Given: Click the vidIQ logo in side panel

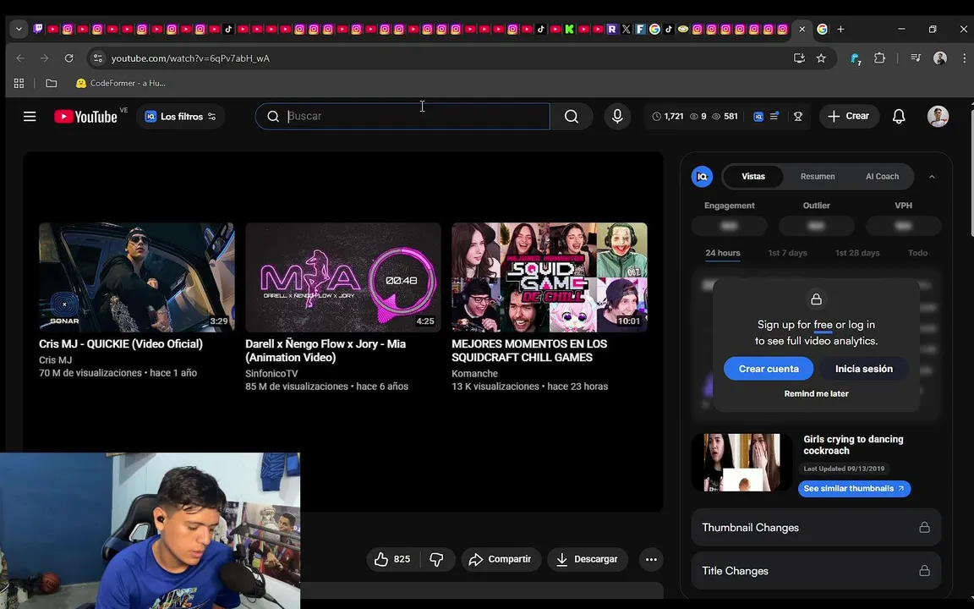Looking at the screenshot, I should tap(702, 177).
